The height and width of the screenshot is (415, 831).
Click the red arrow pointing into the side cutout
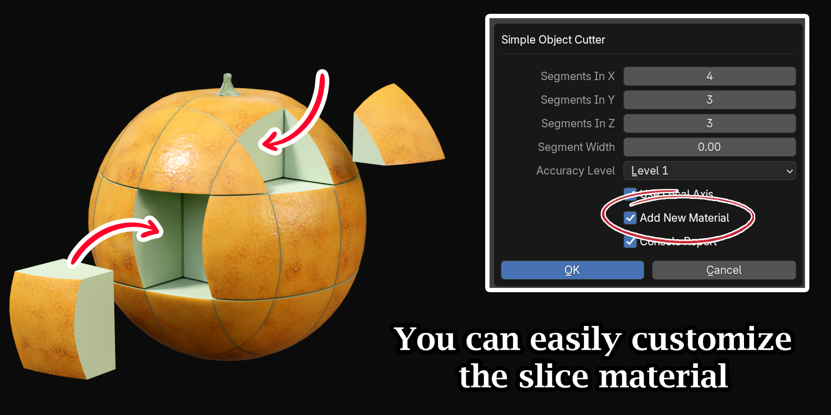point(115,240)
